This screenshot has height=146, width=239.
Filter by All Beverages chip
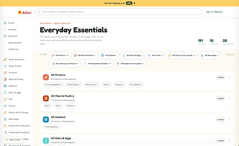coord(209,55)
